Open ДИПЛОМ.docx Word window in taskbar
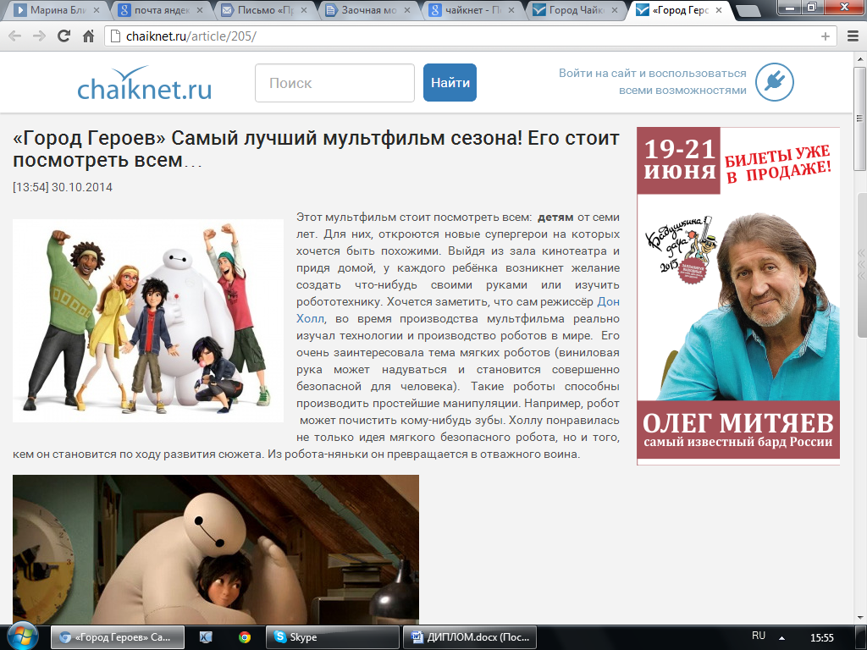 [x=470, y=637]
